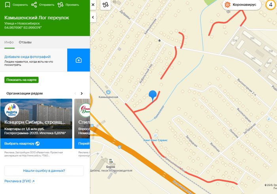Click the Отправить share icon
The width and height of the screenshot is (277, 194).
tap(34, 5)
